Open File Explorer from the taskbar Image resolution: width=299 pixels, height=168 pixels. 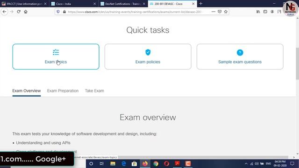[113, 164]
